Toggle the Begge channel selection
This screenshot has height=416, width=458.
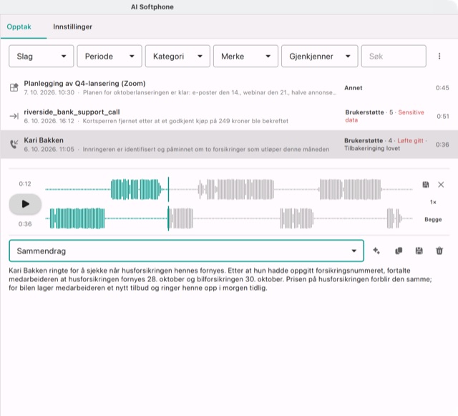point(433,219)
